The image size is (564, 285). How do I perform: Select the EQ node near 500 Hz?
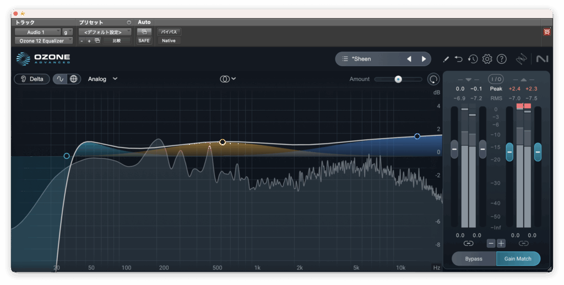(223, 142)
